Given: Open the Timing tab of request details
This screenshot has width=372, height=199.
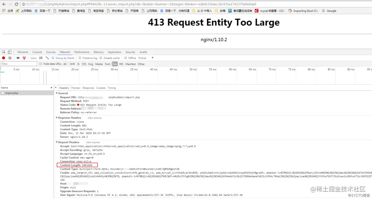Looking at the screenshot, I should [112, 88].
